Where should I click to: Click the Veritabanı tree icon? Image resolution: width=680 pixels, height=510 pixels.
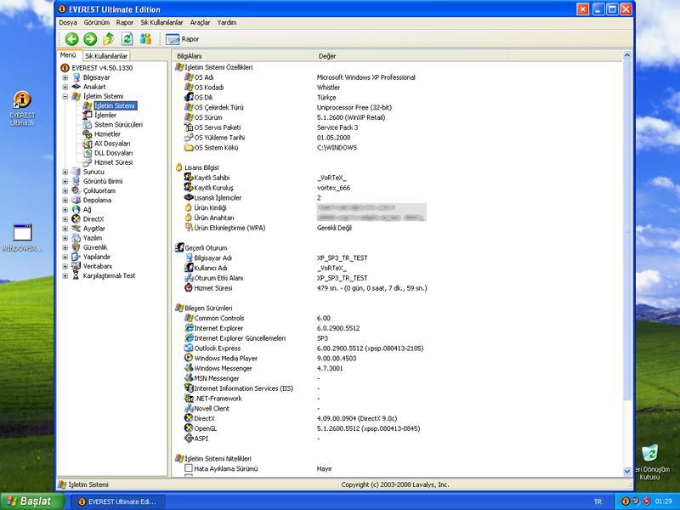(x=76, y=266)
